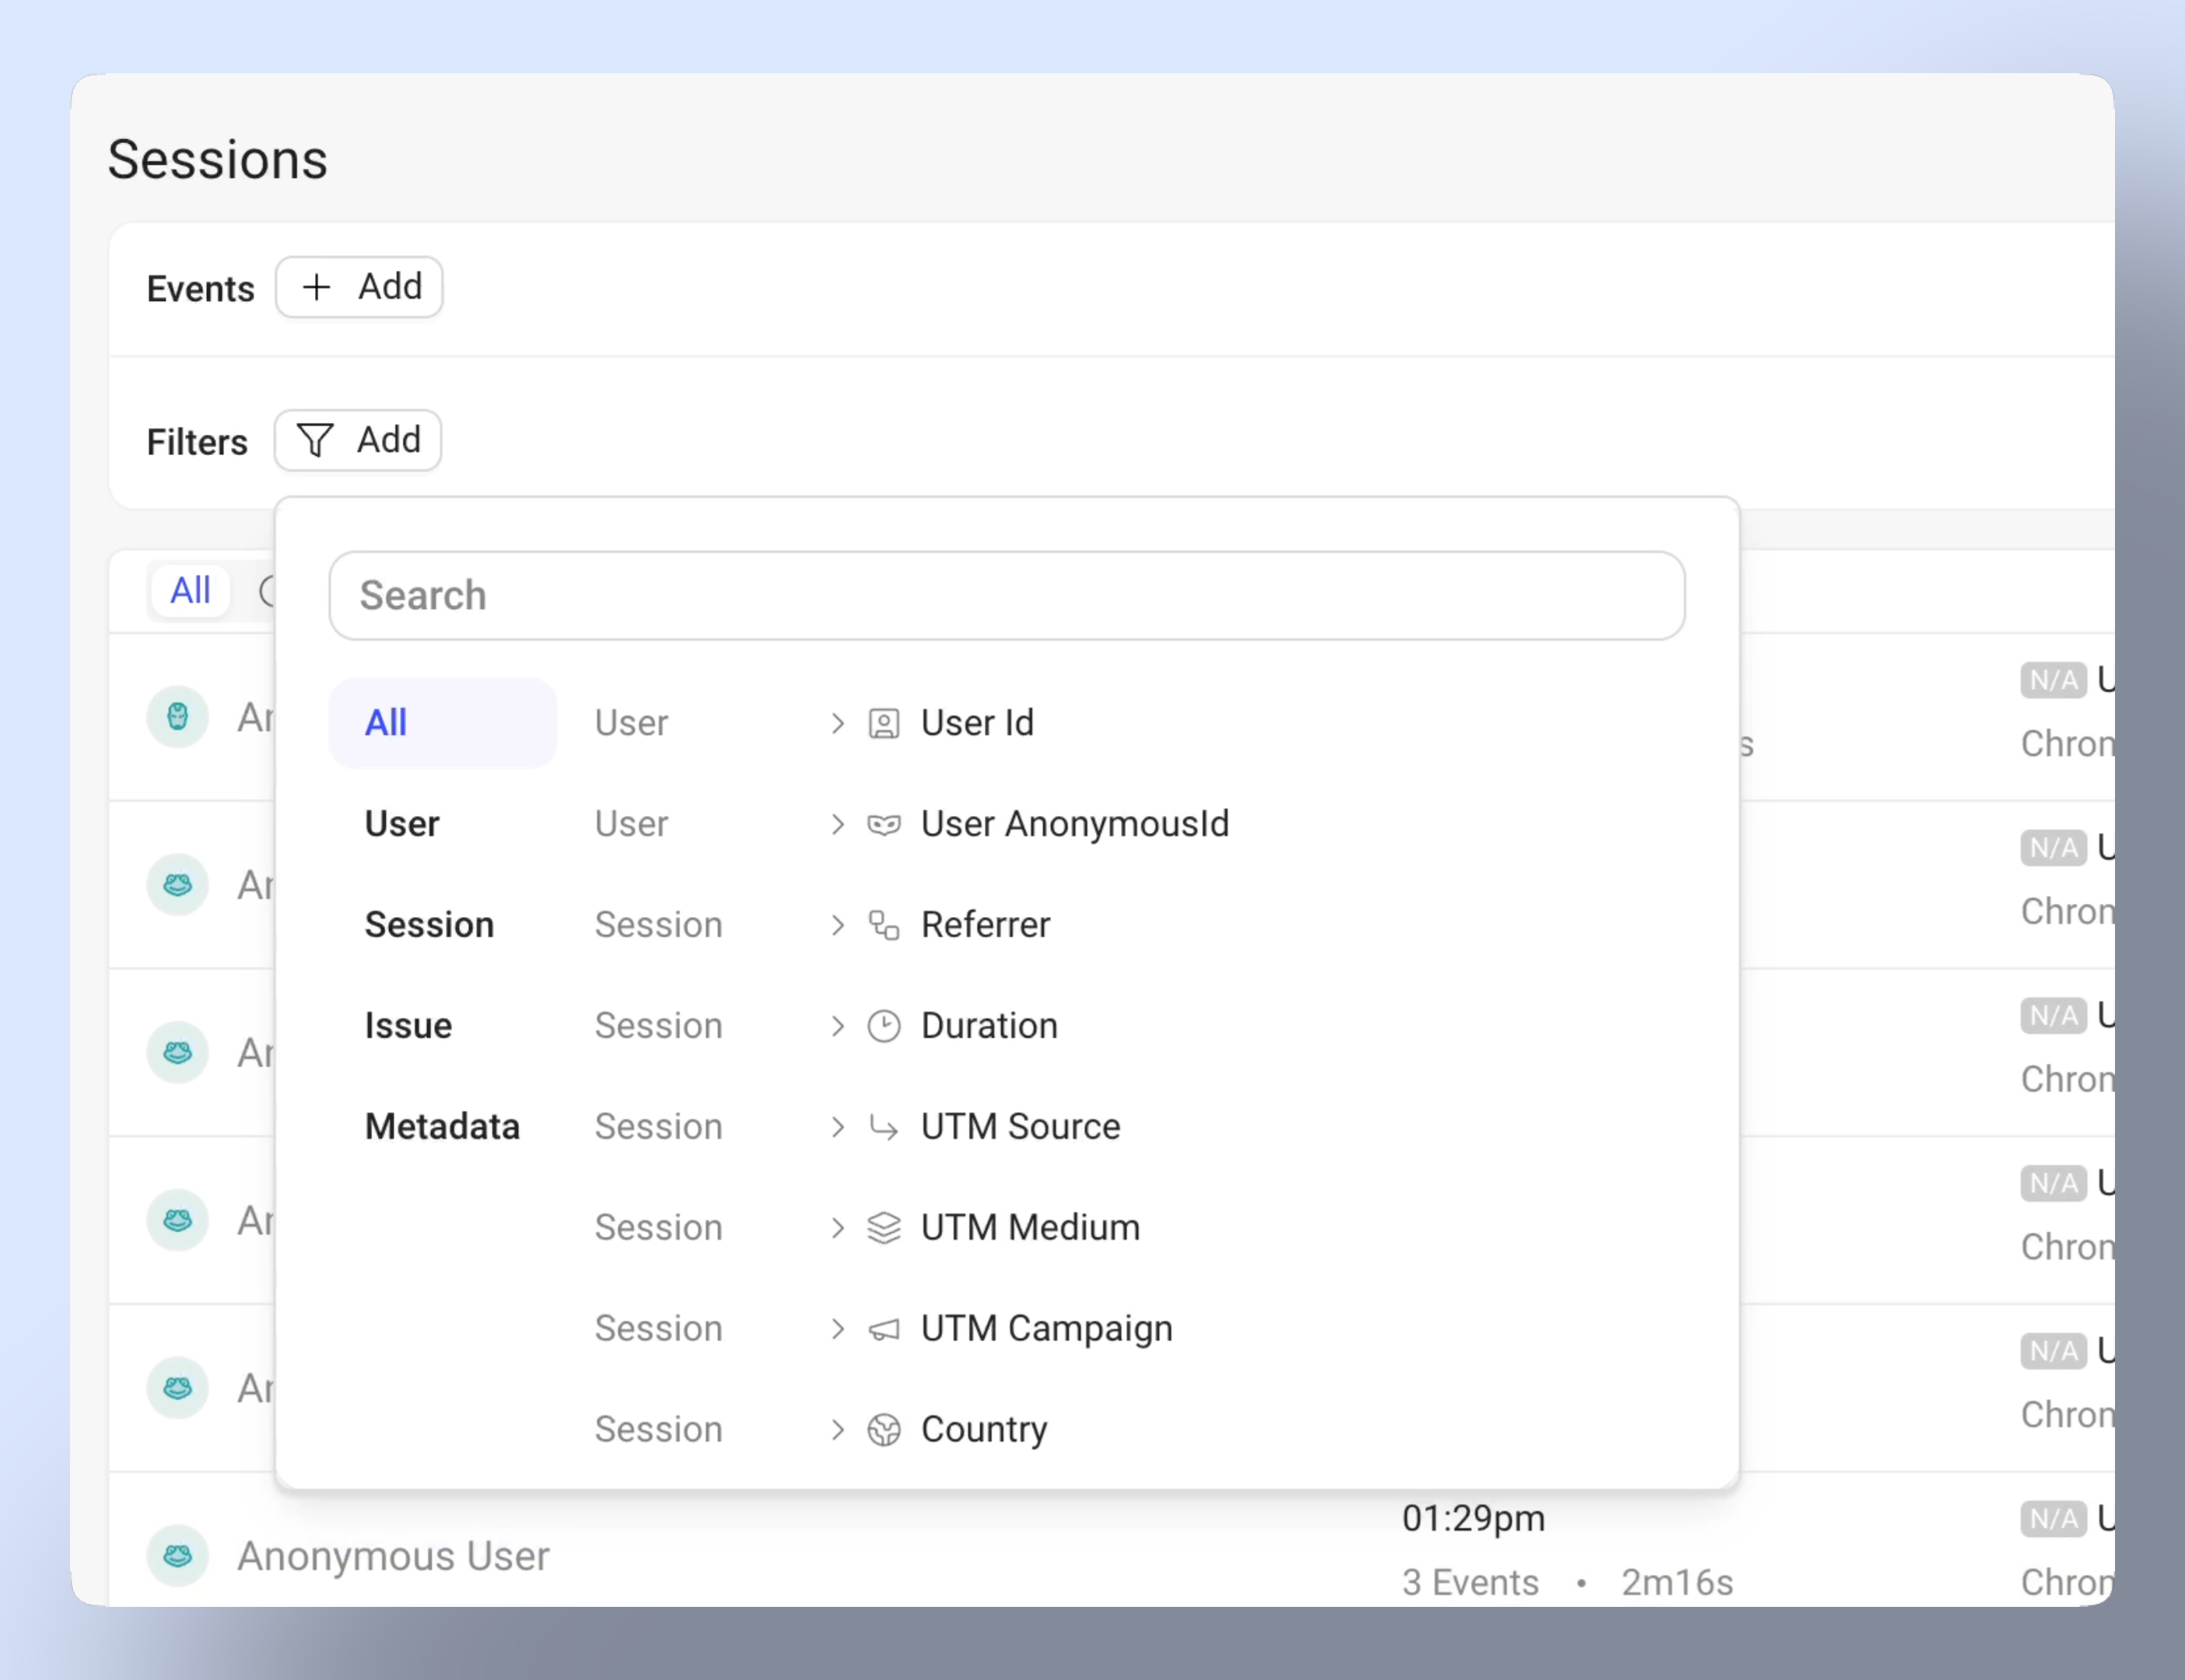The image size is (2185, 1680).
Task: Expand the chevron before User AnonymousId
Action: click(838, 824)
